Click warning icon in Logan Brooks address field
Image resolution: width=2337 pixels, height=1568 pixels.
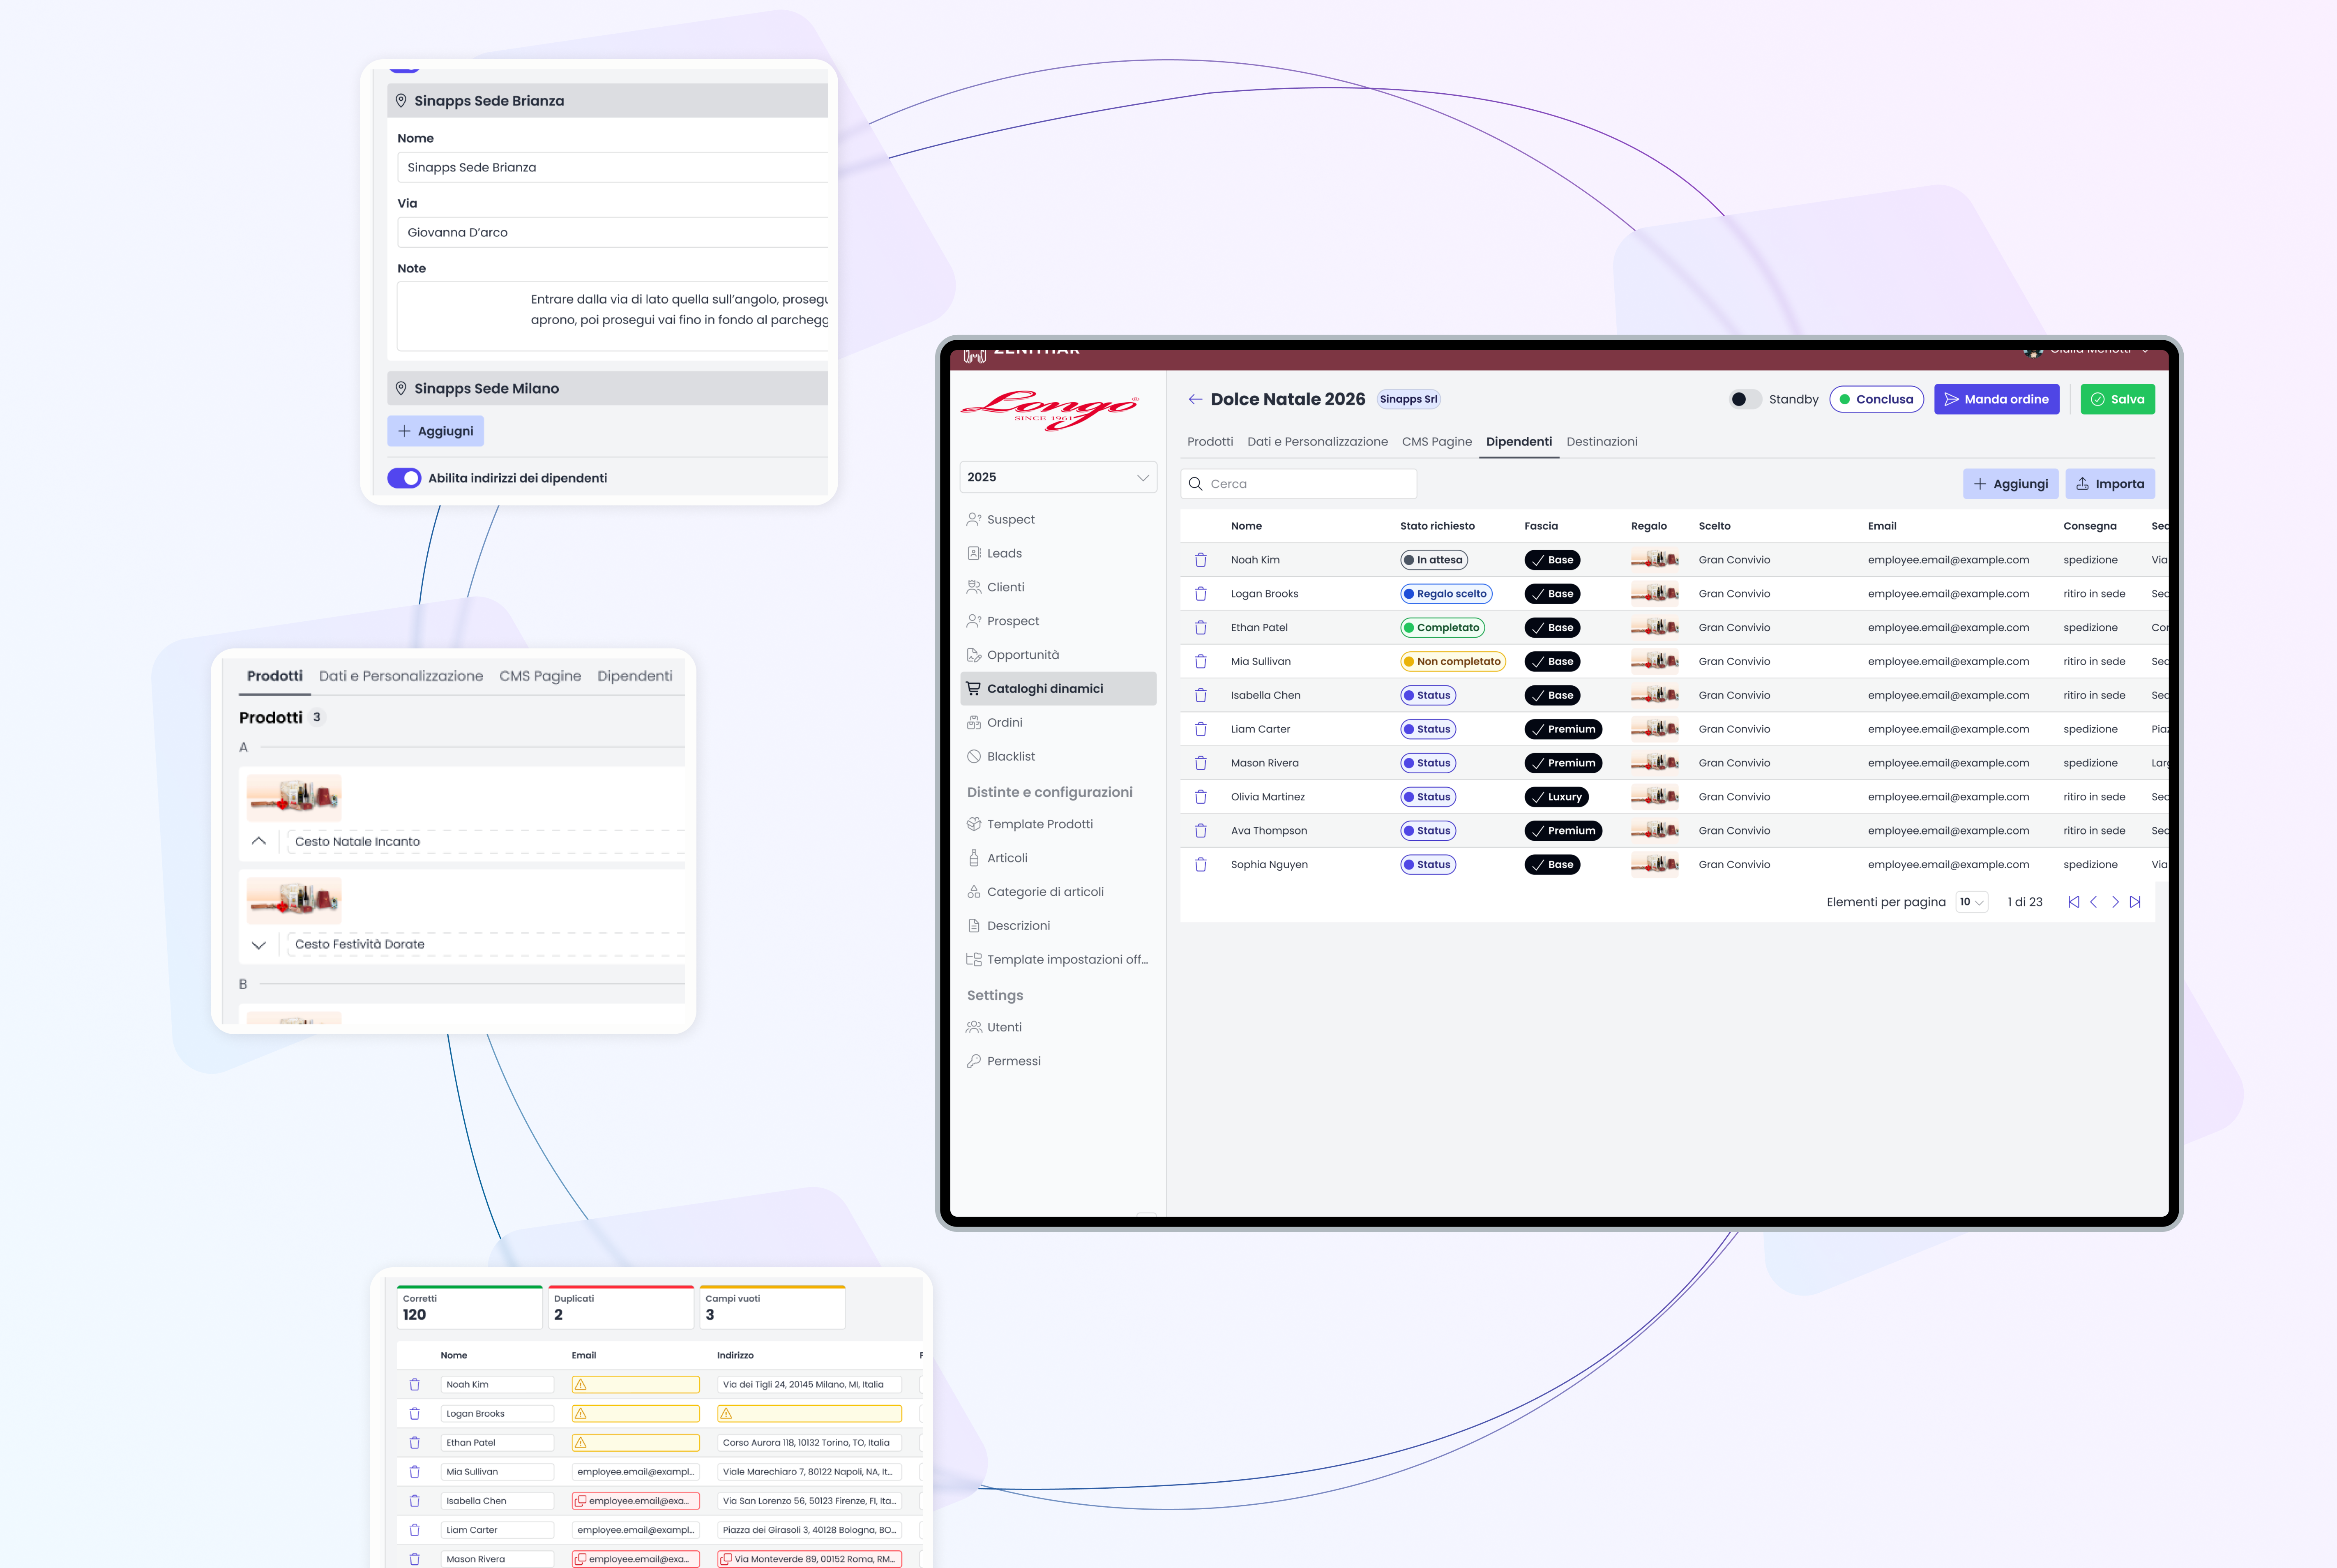tap(726, 1414)
